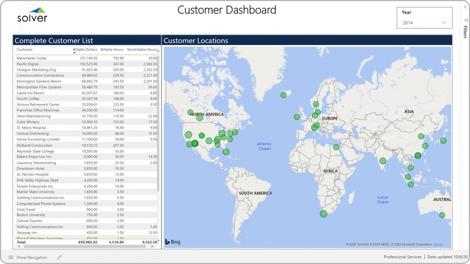Click the Solver logo

(32, 15)
